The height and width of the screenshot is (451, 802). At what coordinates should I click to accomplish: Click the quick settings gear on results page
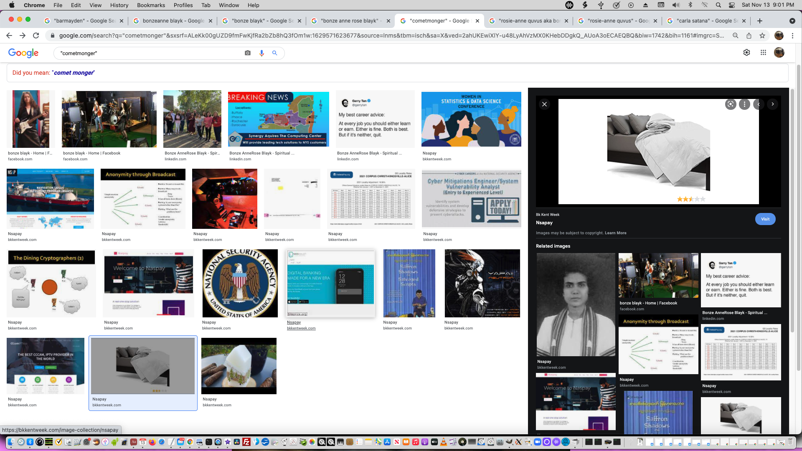coord(747,52)
